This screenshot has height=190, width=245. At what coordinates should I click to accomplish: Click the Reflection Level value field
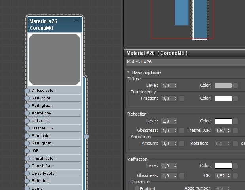pyautogui.click(x=167, y=121)
